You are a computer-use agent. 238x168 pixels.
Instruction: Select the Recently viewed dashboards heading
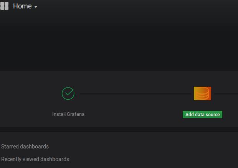coord(35,159)
